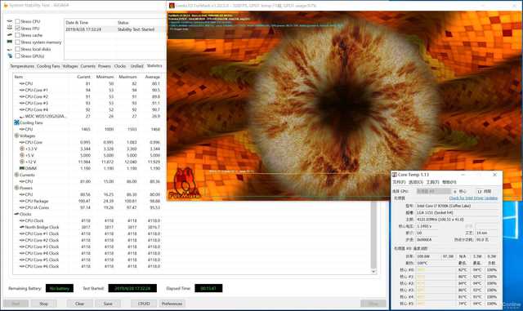Image resolution: width=523 pixels, height=311 pixels.
Task: Open the Check for Intel Driver Updates link
Action: tap(473, 198)
